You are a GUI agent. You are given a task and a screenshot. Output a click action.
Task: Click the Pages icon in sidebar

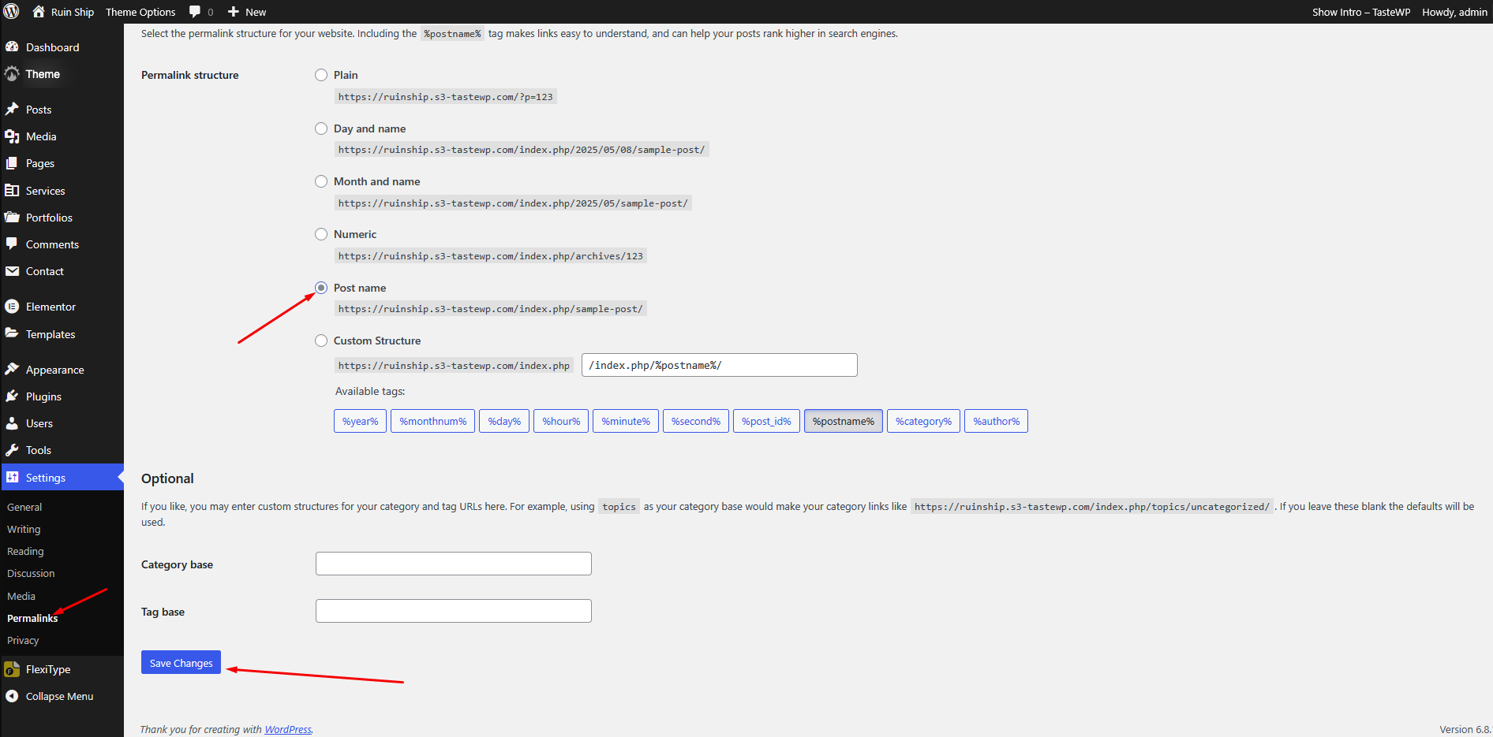coord(12,163)
